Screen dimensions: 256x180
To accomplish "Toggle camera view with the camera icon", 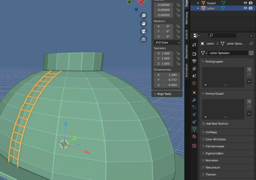I will pos(144,31).
